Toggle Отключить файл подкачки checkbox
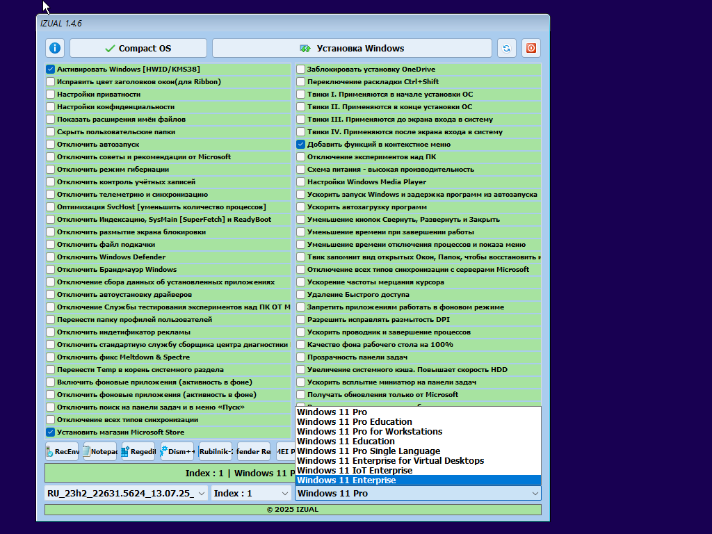The height and width of the screenshot is (534, 712). tap(50, 245)
